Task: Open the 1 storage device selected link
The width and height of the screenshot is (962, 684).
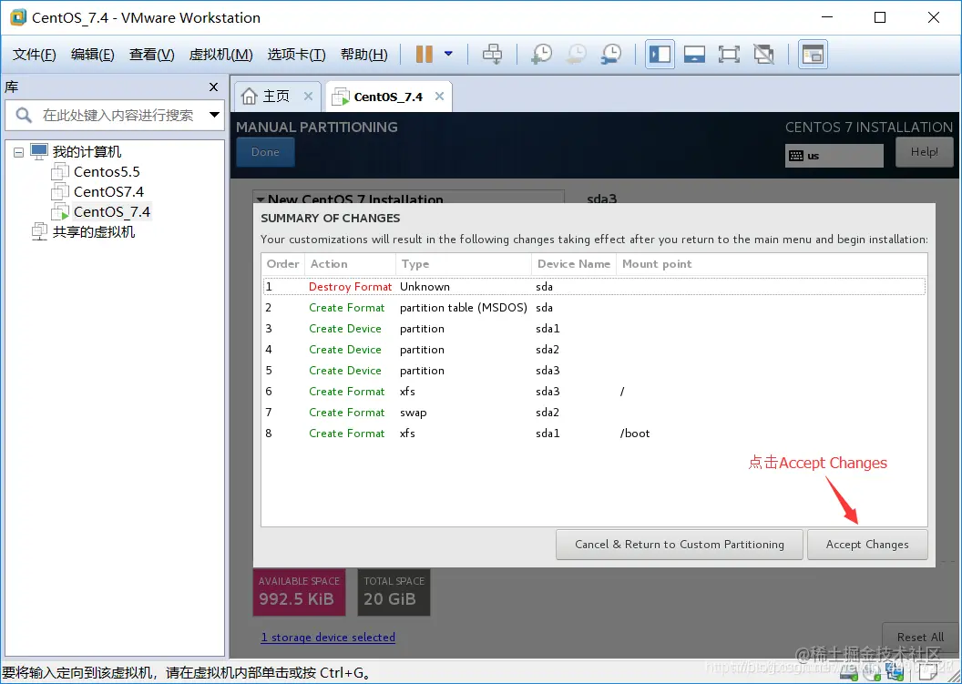Action: [328, 638]
